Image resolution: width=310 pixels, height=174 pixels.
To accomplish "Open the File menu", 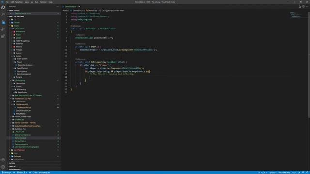I will [x=7, y=2].
